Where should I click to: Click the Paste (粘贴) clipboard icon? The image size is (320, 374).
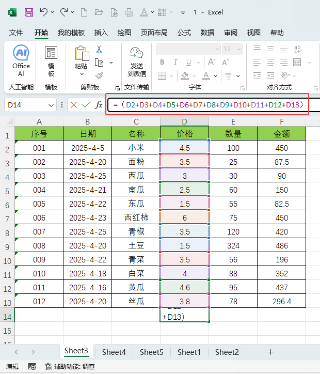coord(82,54)
